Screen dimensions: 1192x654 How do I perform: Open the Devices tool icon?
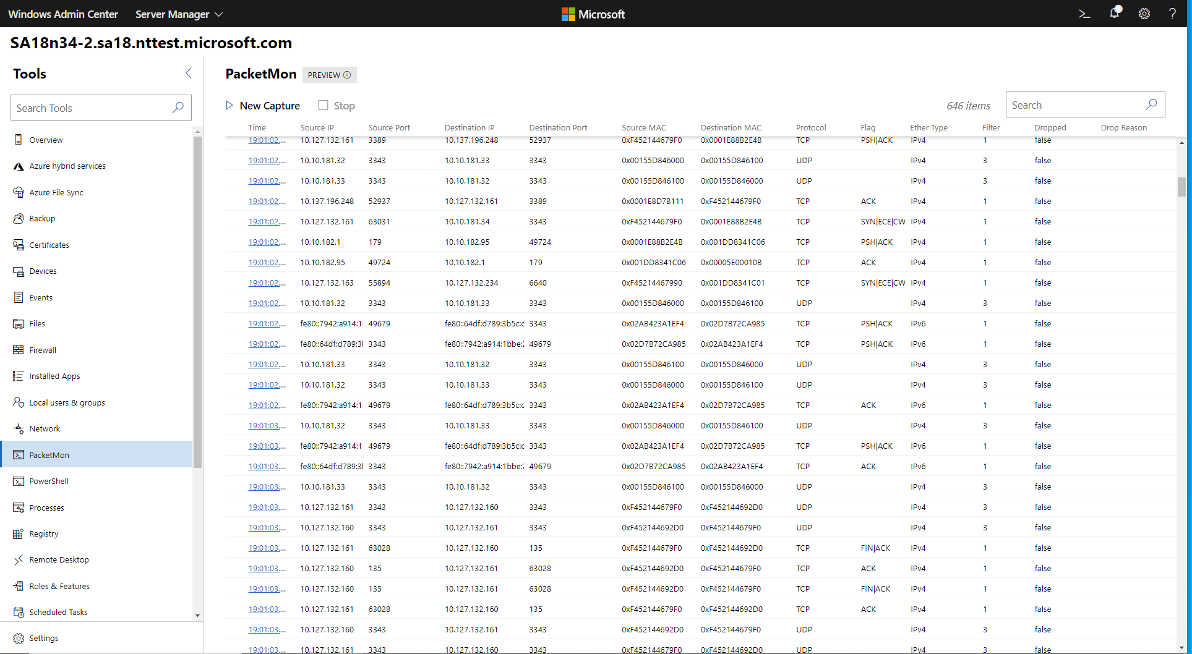(19, 271)
